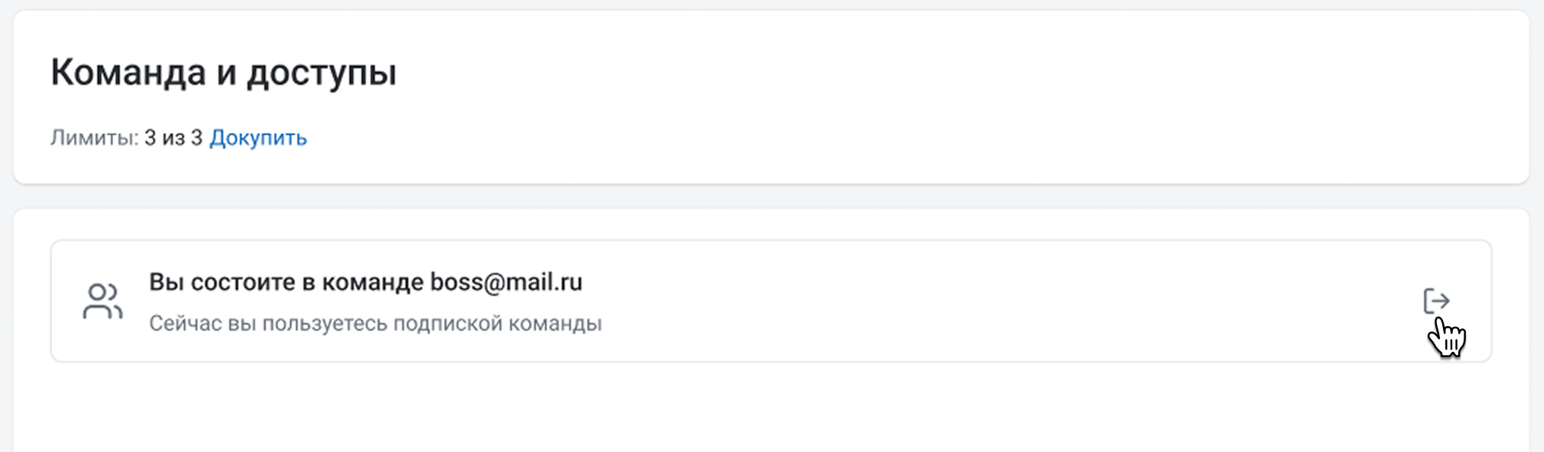
Task: Select the boss@mail.ru email text
Action: click(506, 282)
